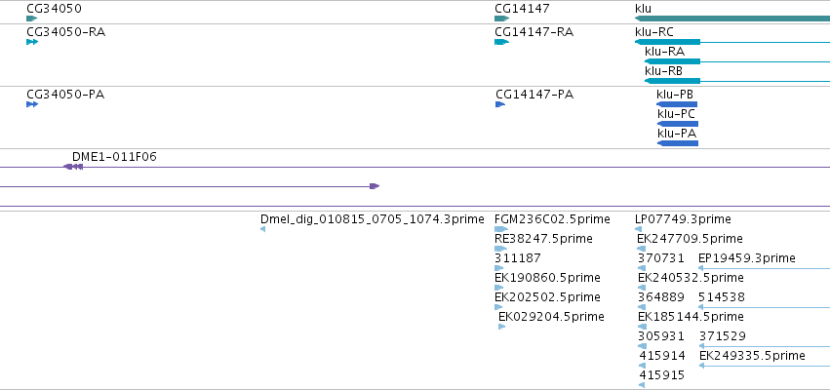
Task: Select the EK202502.5prime EST label
Action: tap(547, 296)
